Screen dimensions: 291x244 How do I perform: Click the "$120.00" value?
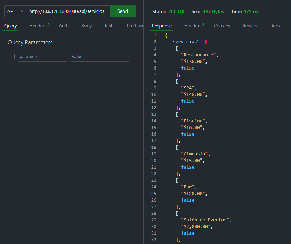[x=193, y=194]
